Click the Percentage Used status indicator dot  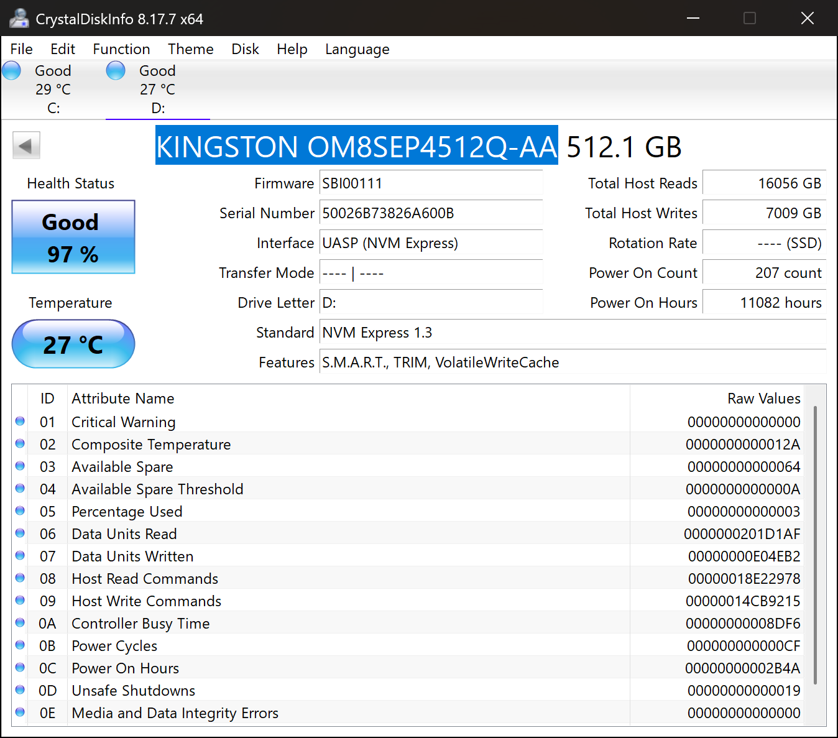point(20,511)
